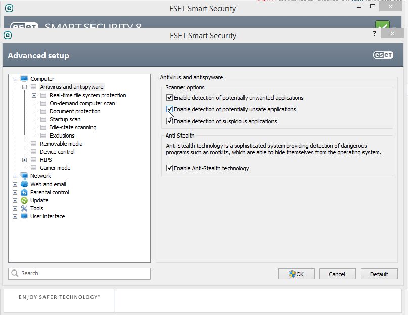
Task: Uncheck Enable Anti-Stealth technology
Action: 170,168
